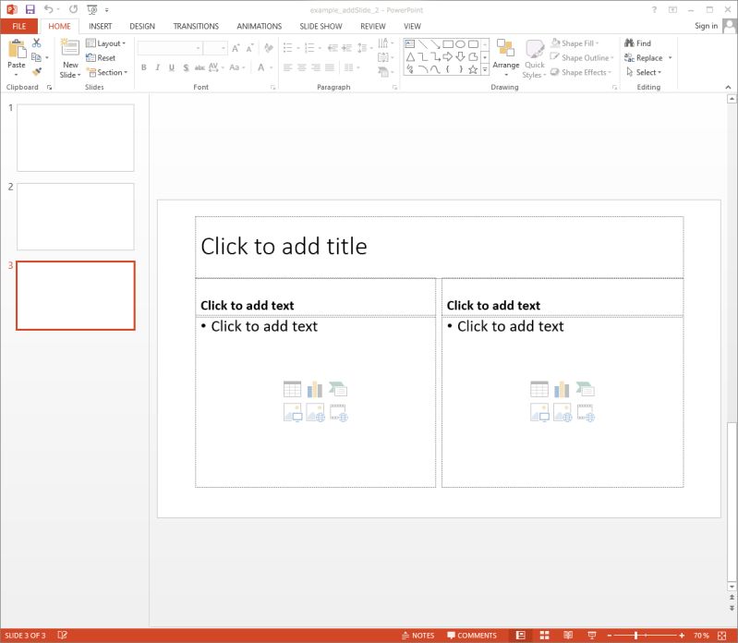Open the Paste options dropdown arrow
The image size is (738, 643).
17,75
